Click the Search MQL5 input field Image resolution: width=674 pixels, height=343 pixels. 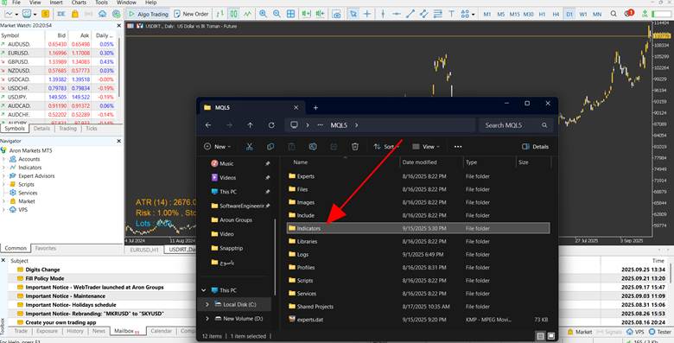coord(516,125)
